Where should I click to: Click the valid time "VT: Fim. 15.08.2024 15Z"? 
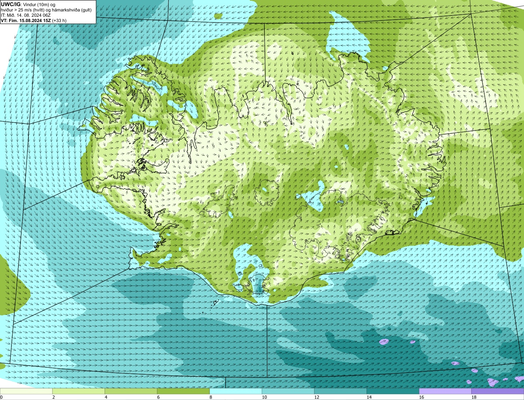coord(26,20)
